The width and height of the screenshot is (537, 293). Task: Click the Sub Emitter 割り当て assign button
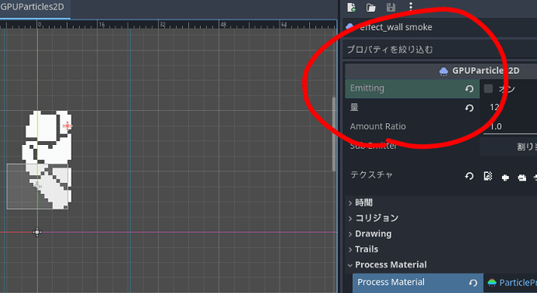508,146
